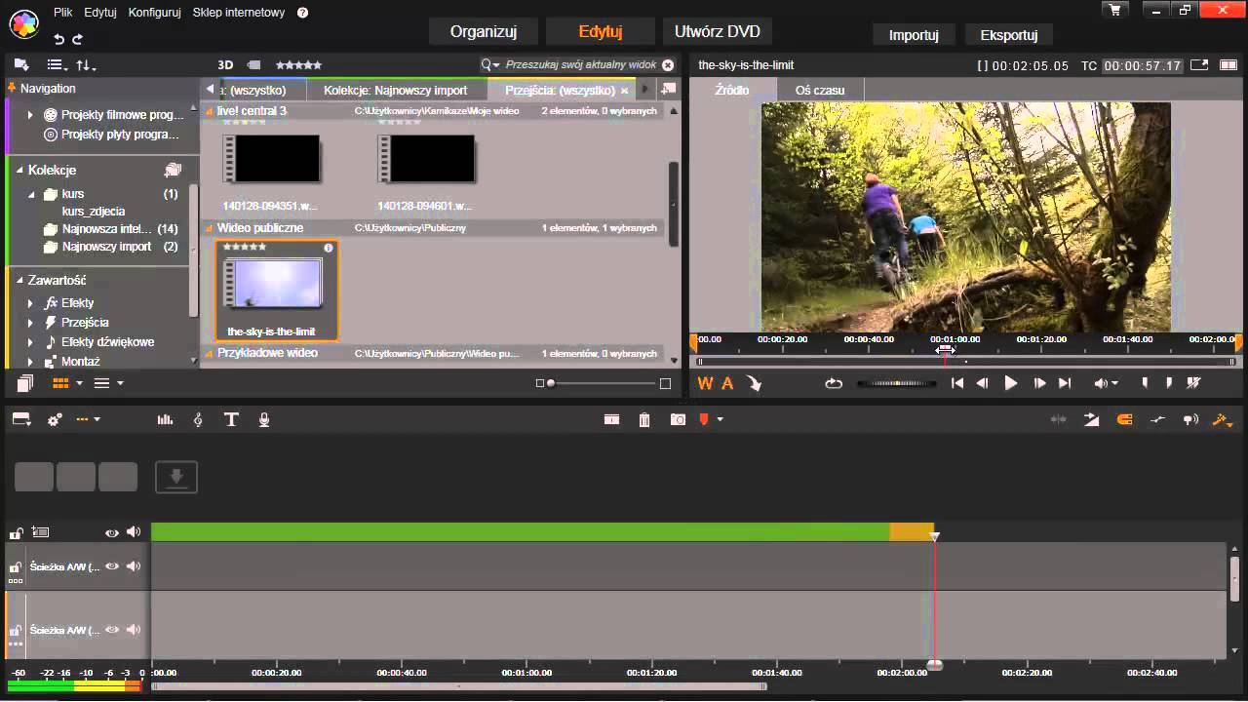Image resolution: width=1248 pixels, height=702 pixels.
Task: Click the Eksportuj button
Action: 1008,34
